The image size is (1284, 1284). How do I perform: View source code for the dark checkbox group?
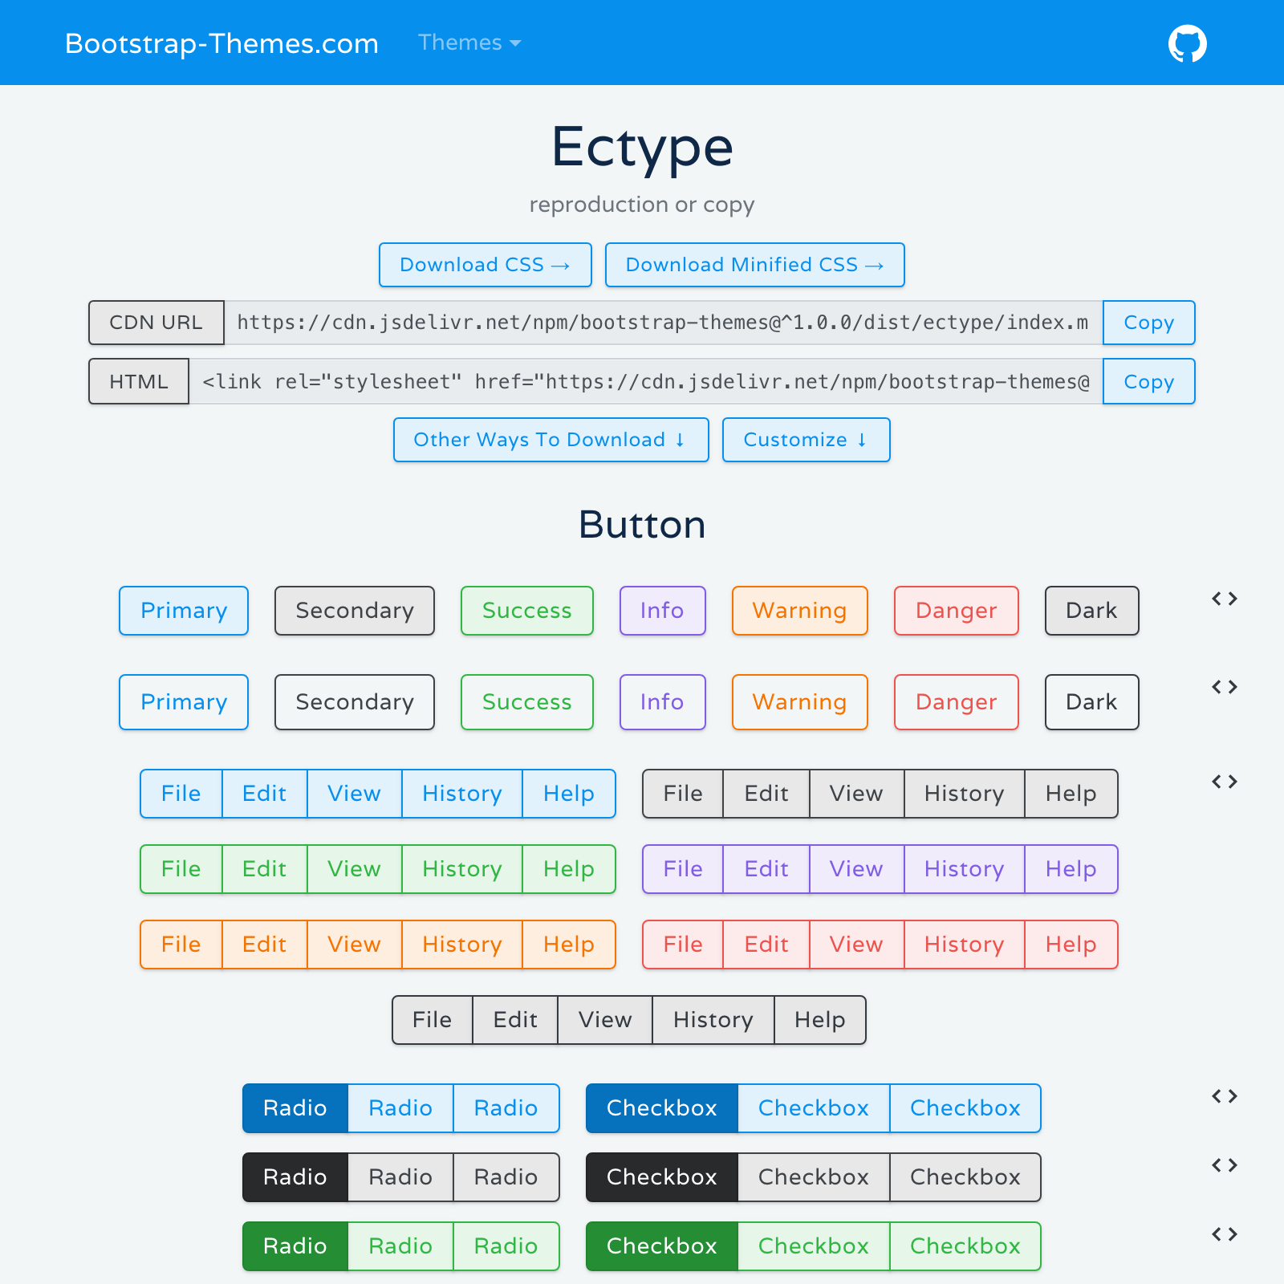click(1223, 1165)
